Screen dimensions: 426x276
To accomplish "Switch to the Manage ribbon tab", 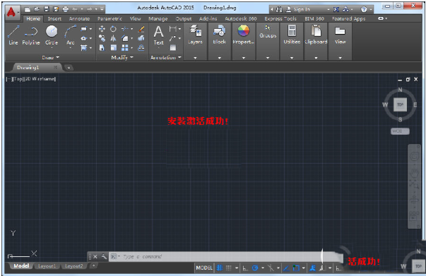I will [158, 19].
